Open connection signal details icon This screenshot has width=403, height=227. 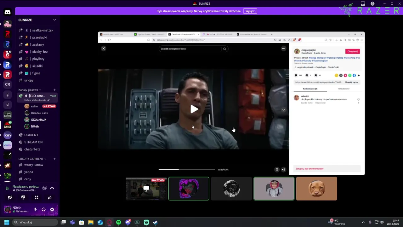[8, 188]
